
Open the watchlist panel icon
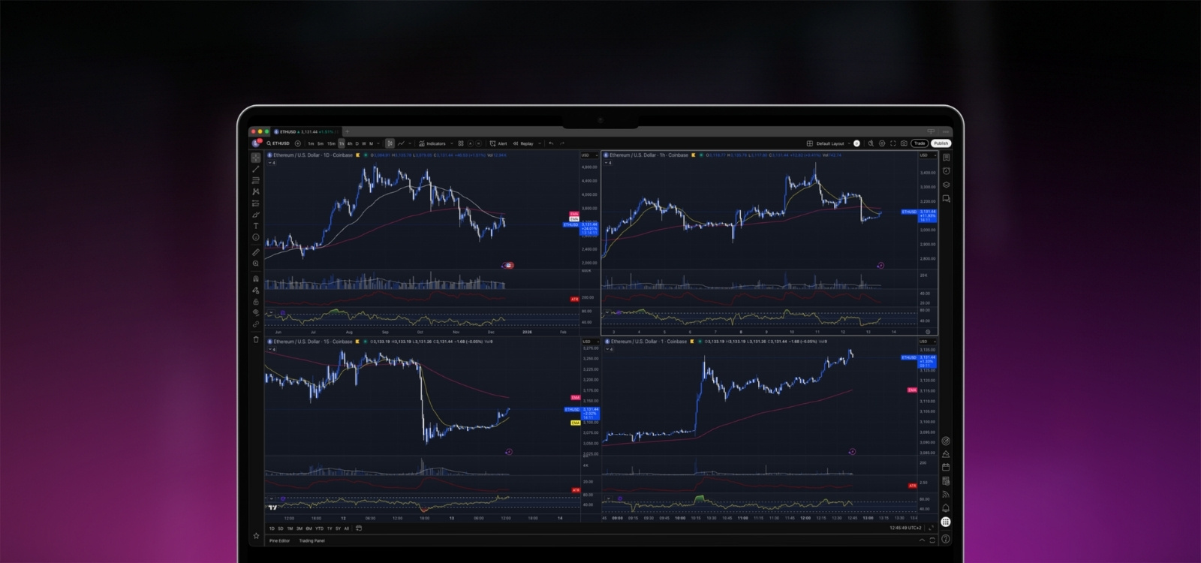pyautogui.click(x=946, y=158)
